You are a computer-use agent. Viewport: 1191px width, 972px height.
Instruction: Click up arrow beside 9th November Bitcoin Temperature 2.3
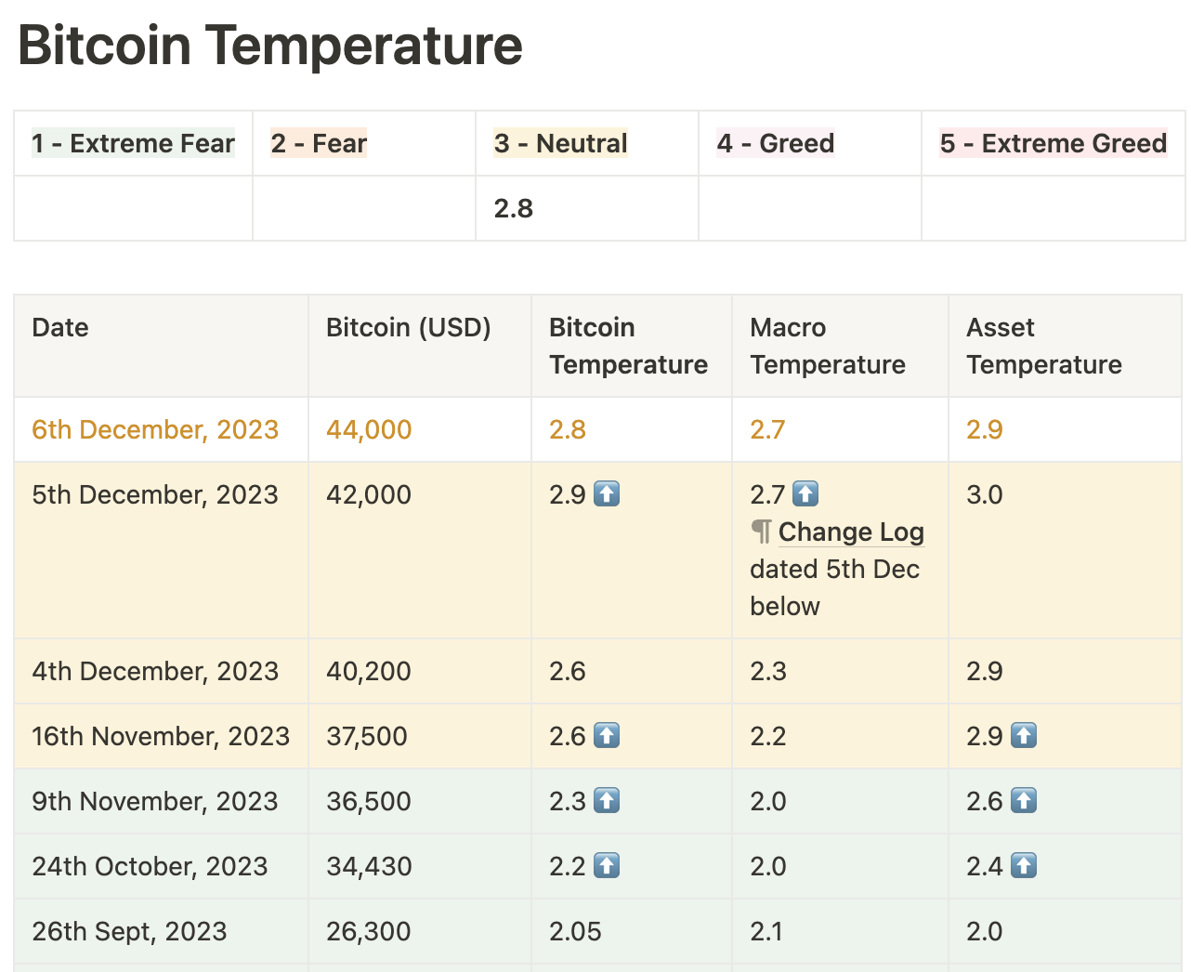pyautogui.click(x=607, y=801)
